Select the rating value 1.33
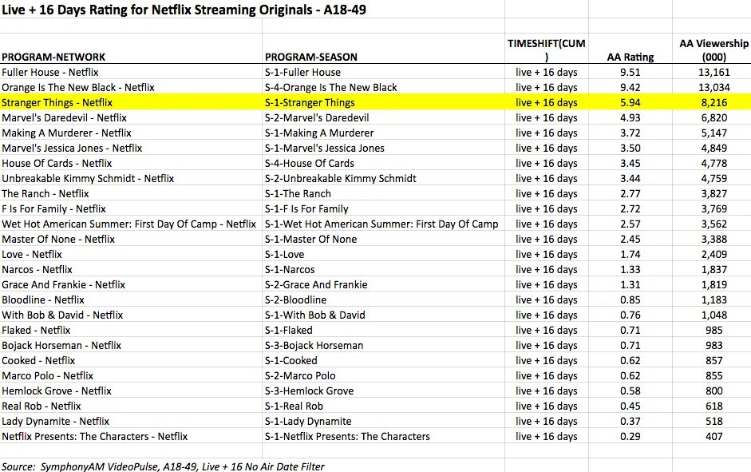This screenshot has height=472, width=751. 630,270
